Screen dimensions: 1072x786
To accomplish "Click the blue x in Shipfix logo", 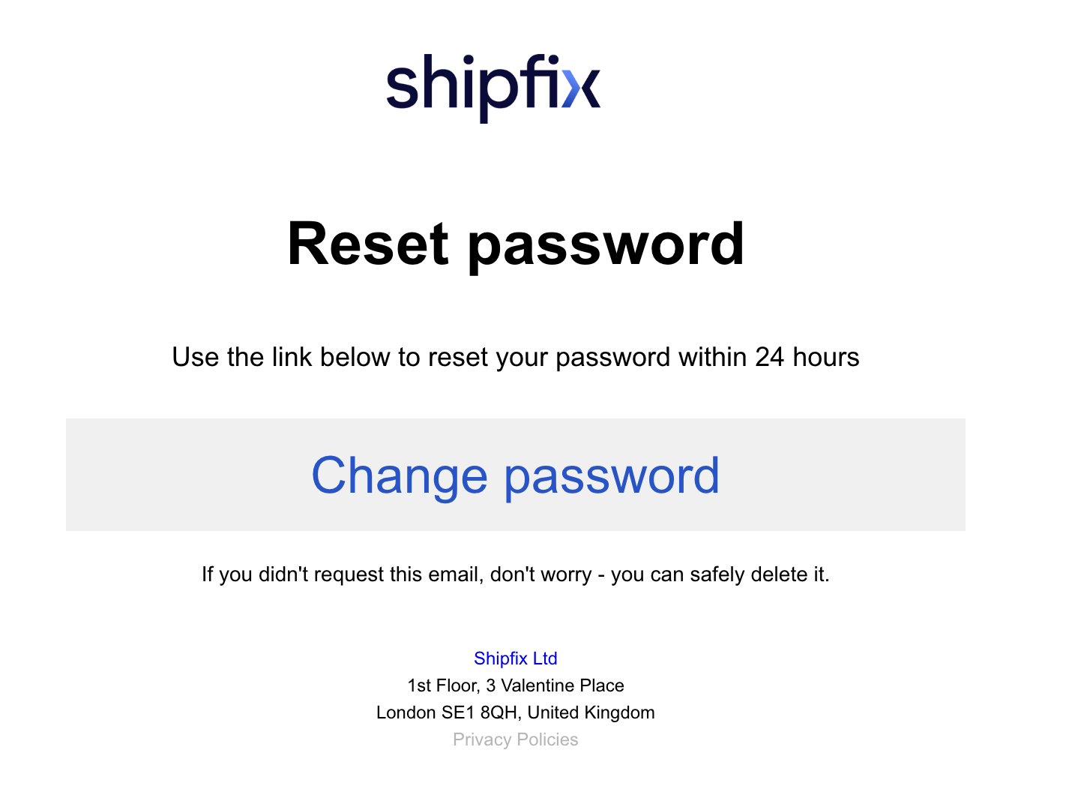I will pyautogui.click(x=582, y=89).
